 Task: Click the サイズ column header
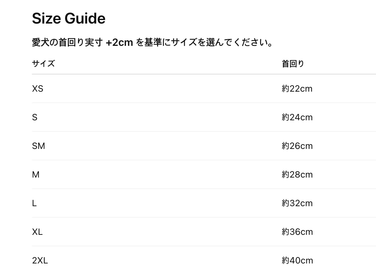coord(43,64)
